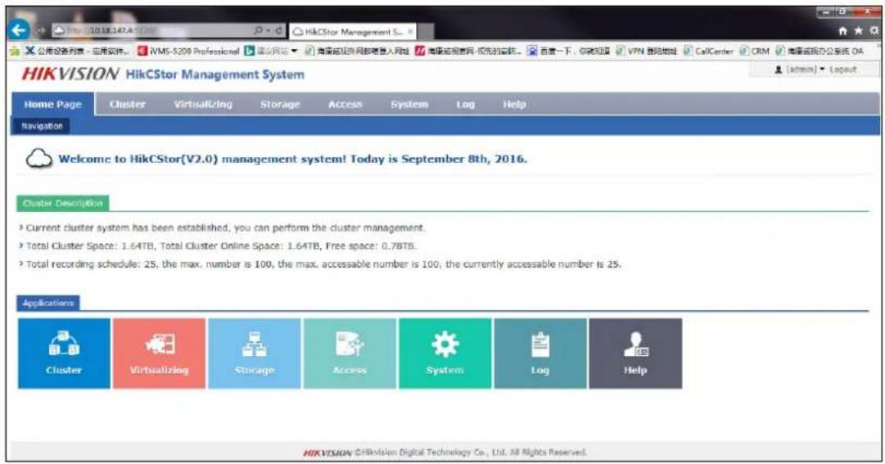885x464 pixels.
Task: Expand the address bar search dropdown
Action: (267, 30)
